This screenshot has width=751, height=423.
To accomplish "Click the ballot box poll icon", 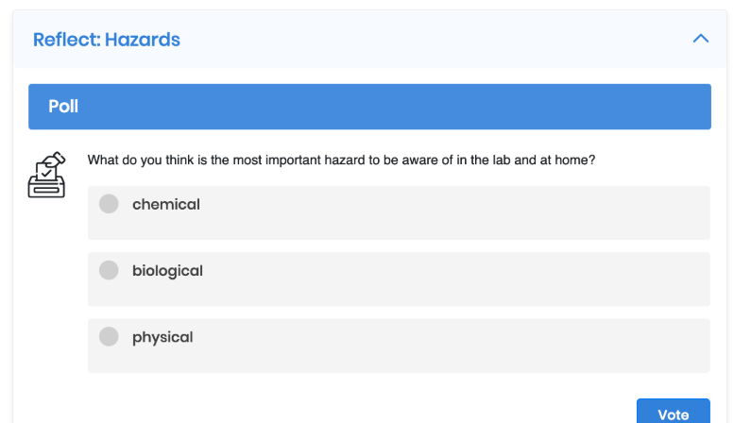I will point(46,175).
